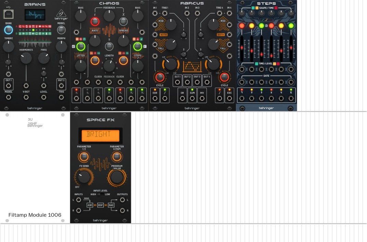The width and height of the screenshot is (367, 242).
Task: Click the FEEDBACK knob on Chaos
Action: click(109, 16)
